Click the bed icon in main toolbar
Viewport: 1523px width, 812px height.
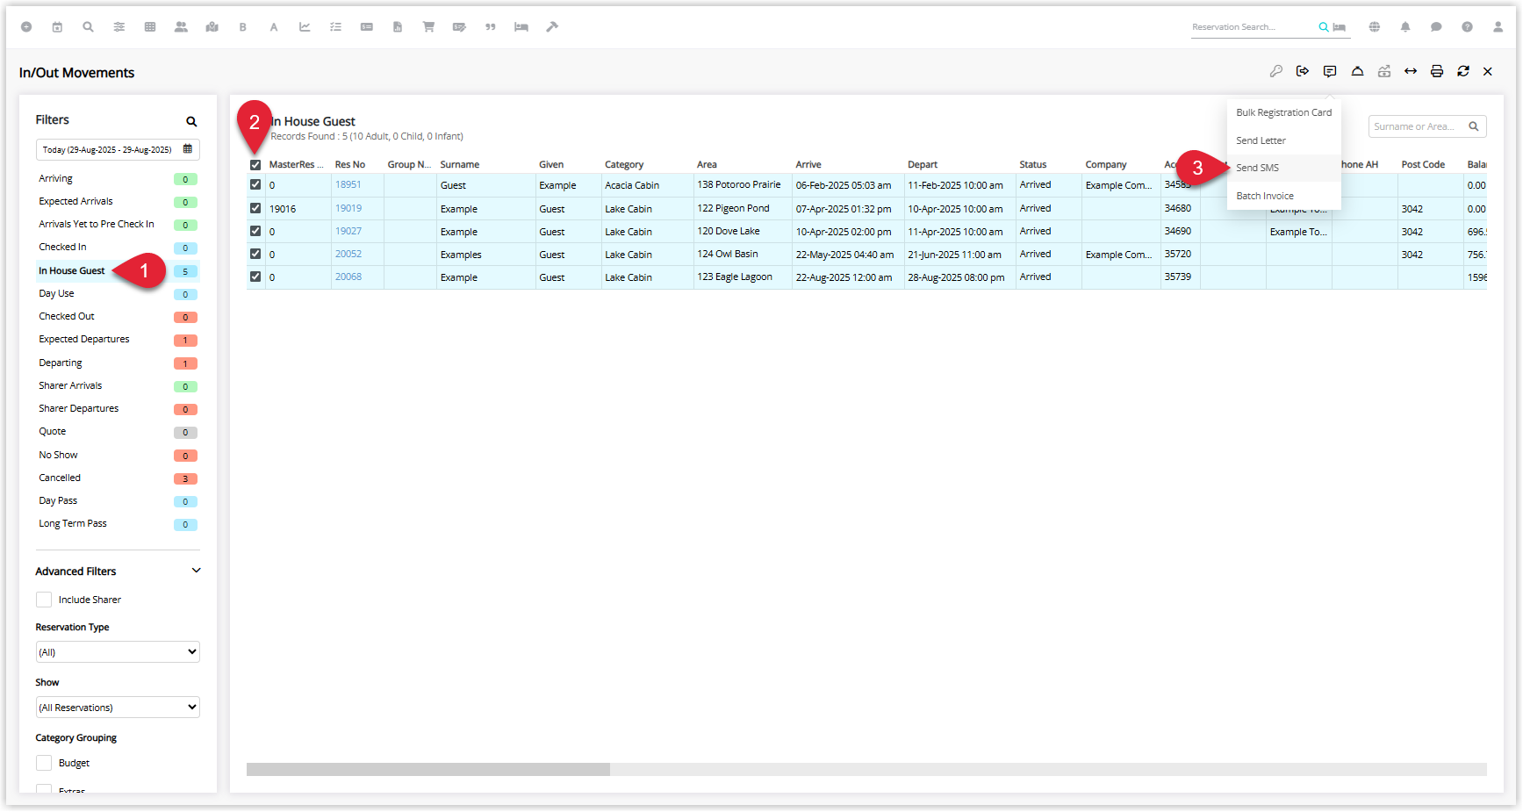click(521, 27)
